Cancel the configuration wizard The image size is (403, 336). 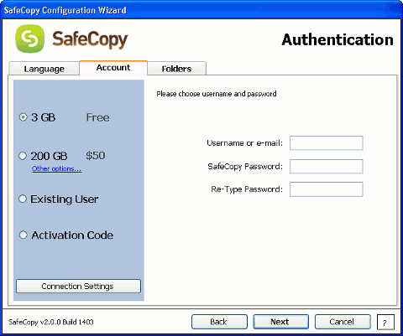[x=343, y=322]
